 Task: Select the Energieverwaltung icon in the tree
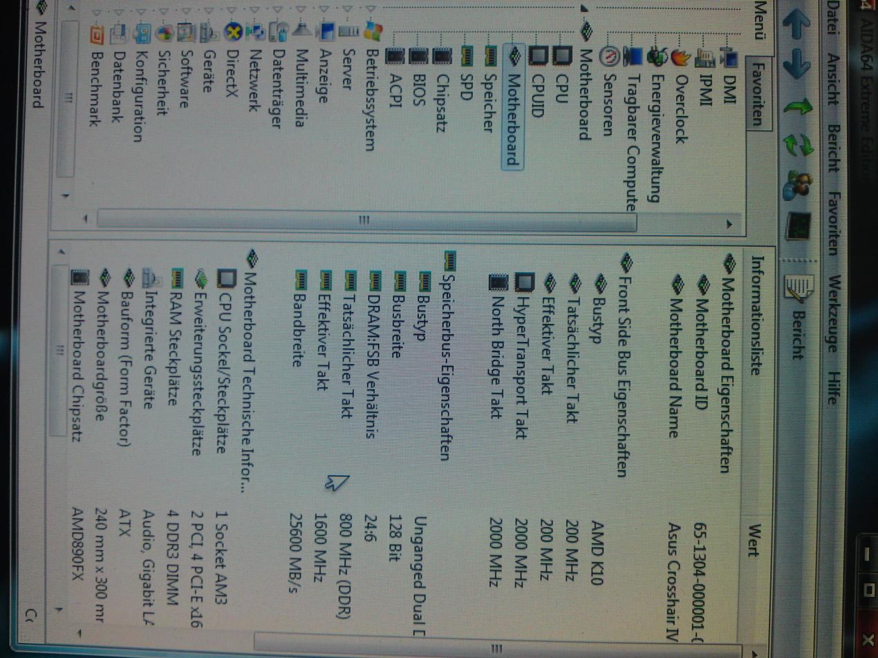pyautogui.click(x=657, y=57)
